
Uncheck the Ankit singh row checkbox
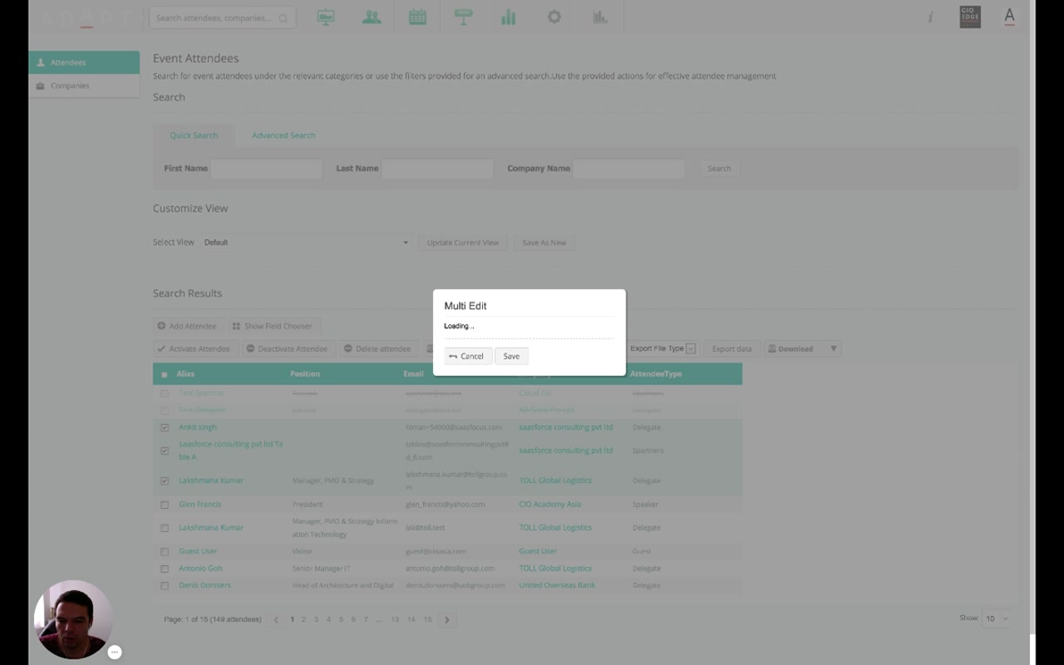(x=165, y=427)
